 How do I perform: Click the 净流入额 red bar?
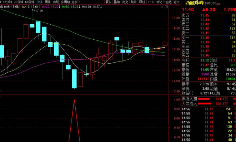(204, 99)
